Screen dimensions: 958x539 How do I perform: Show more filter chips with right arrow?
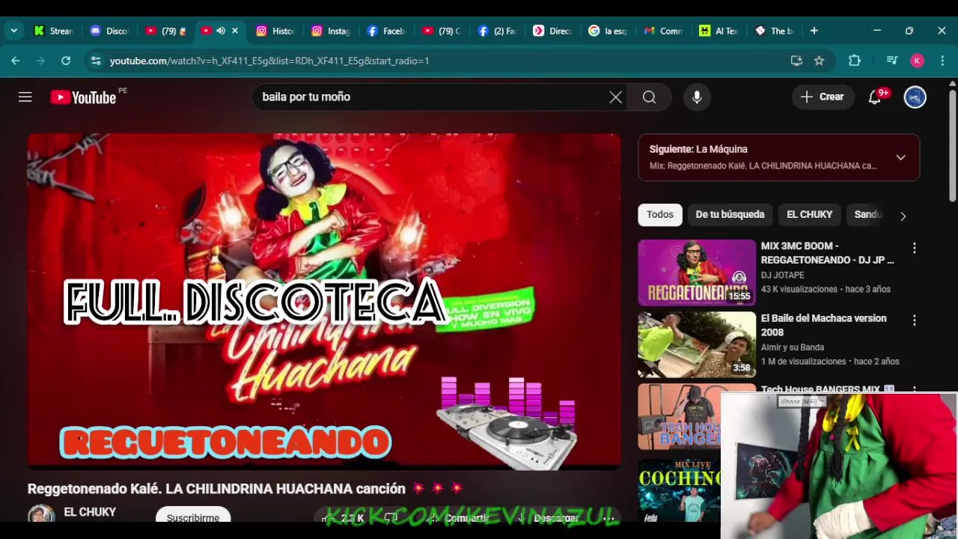903,216
